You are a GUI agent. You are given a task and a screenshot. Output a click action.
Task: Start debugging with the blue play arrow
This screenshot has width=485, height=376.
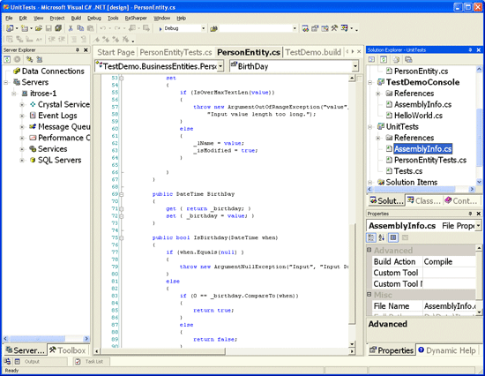[160, 28]
